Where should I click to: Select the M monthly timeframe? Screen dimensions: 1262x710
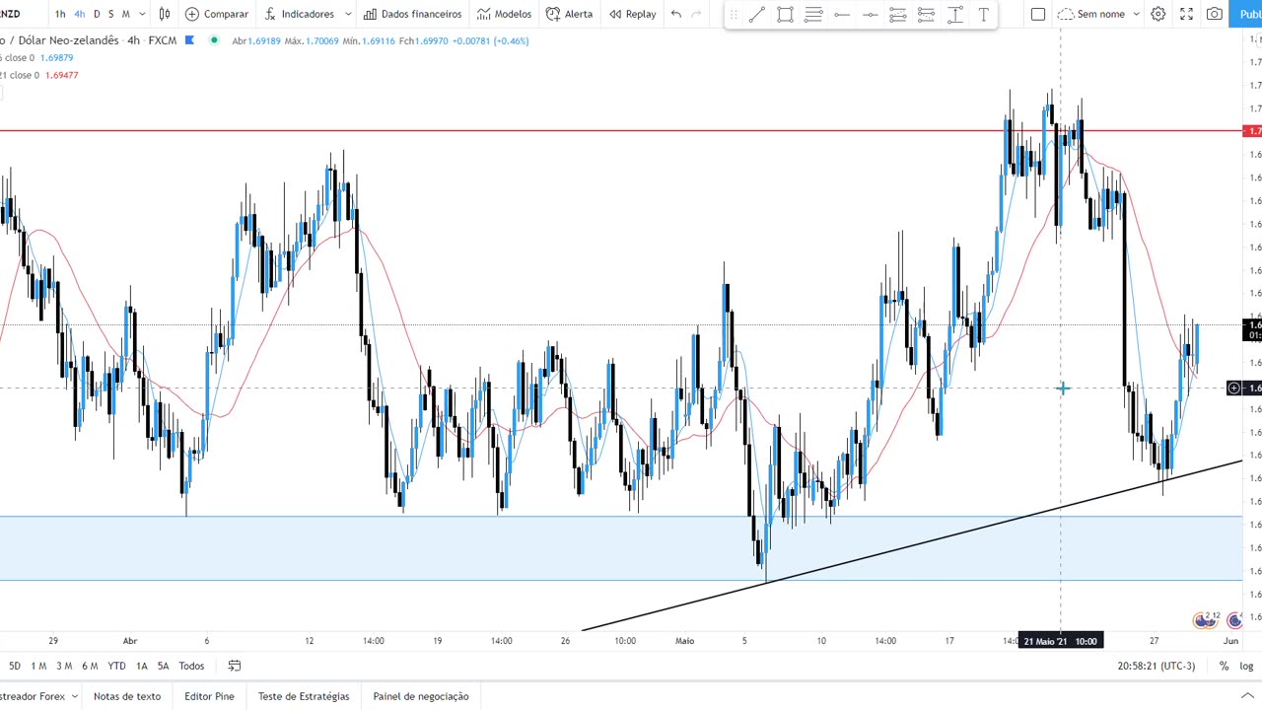(125, 14)
